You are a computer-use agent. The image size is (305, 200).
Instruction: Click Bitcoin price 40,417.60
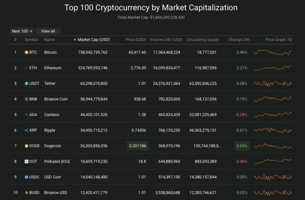137,52
